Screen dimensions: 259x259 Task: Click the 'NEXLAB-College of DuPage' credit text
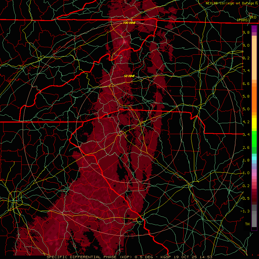click(230, 3)
